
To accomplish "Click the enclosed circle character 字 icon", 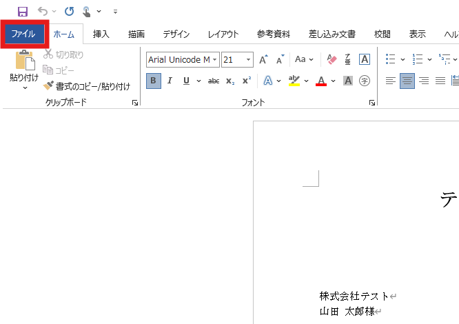I will point(365,81).
